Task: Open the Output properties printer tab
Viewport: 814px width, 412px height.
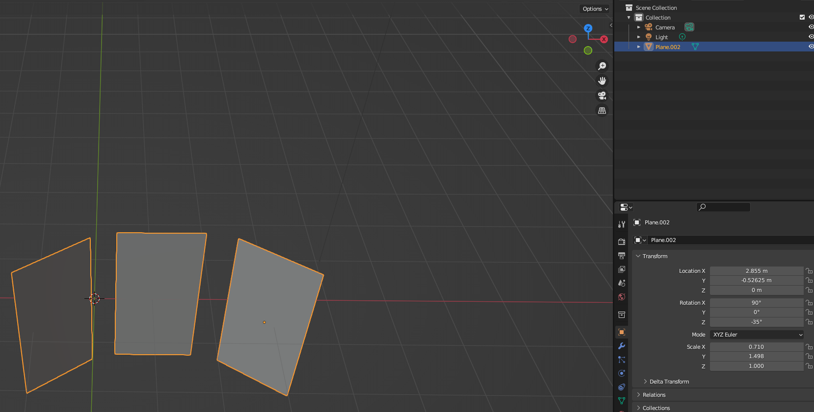Action: [622, 256]
